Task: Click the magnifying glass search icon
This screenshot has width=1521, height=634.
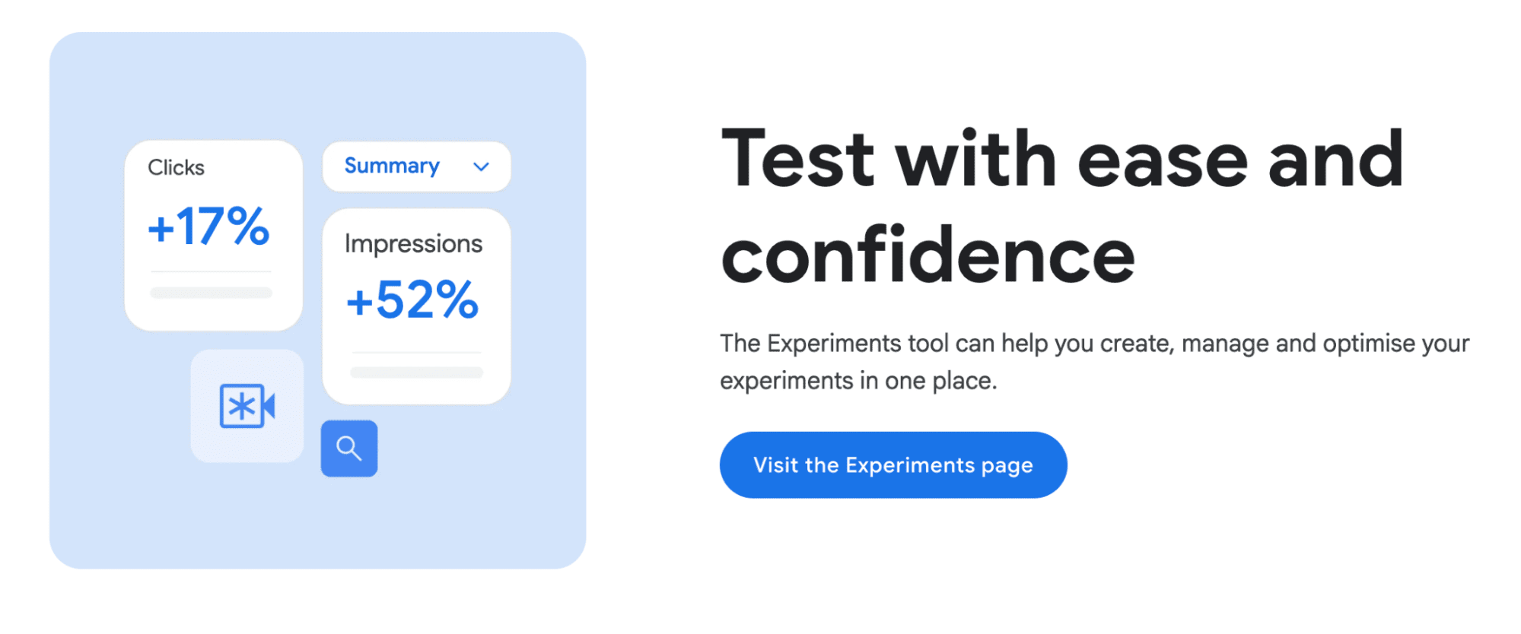Action: point(349,449)
